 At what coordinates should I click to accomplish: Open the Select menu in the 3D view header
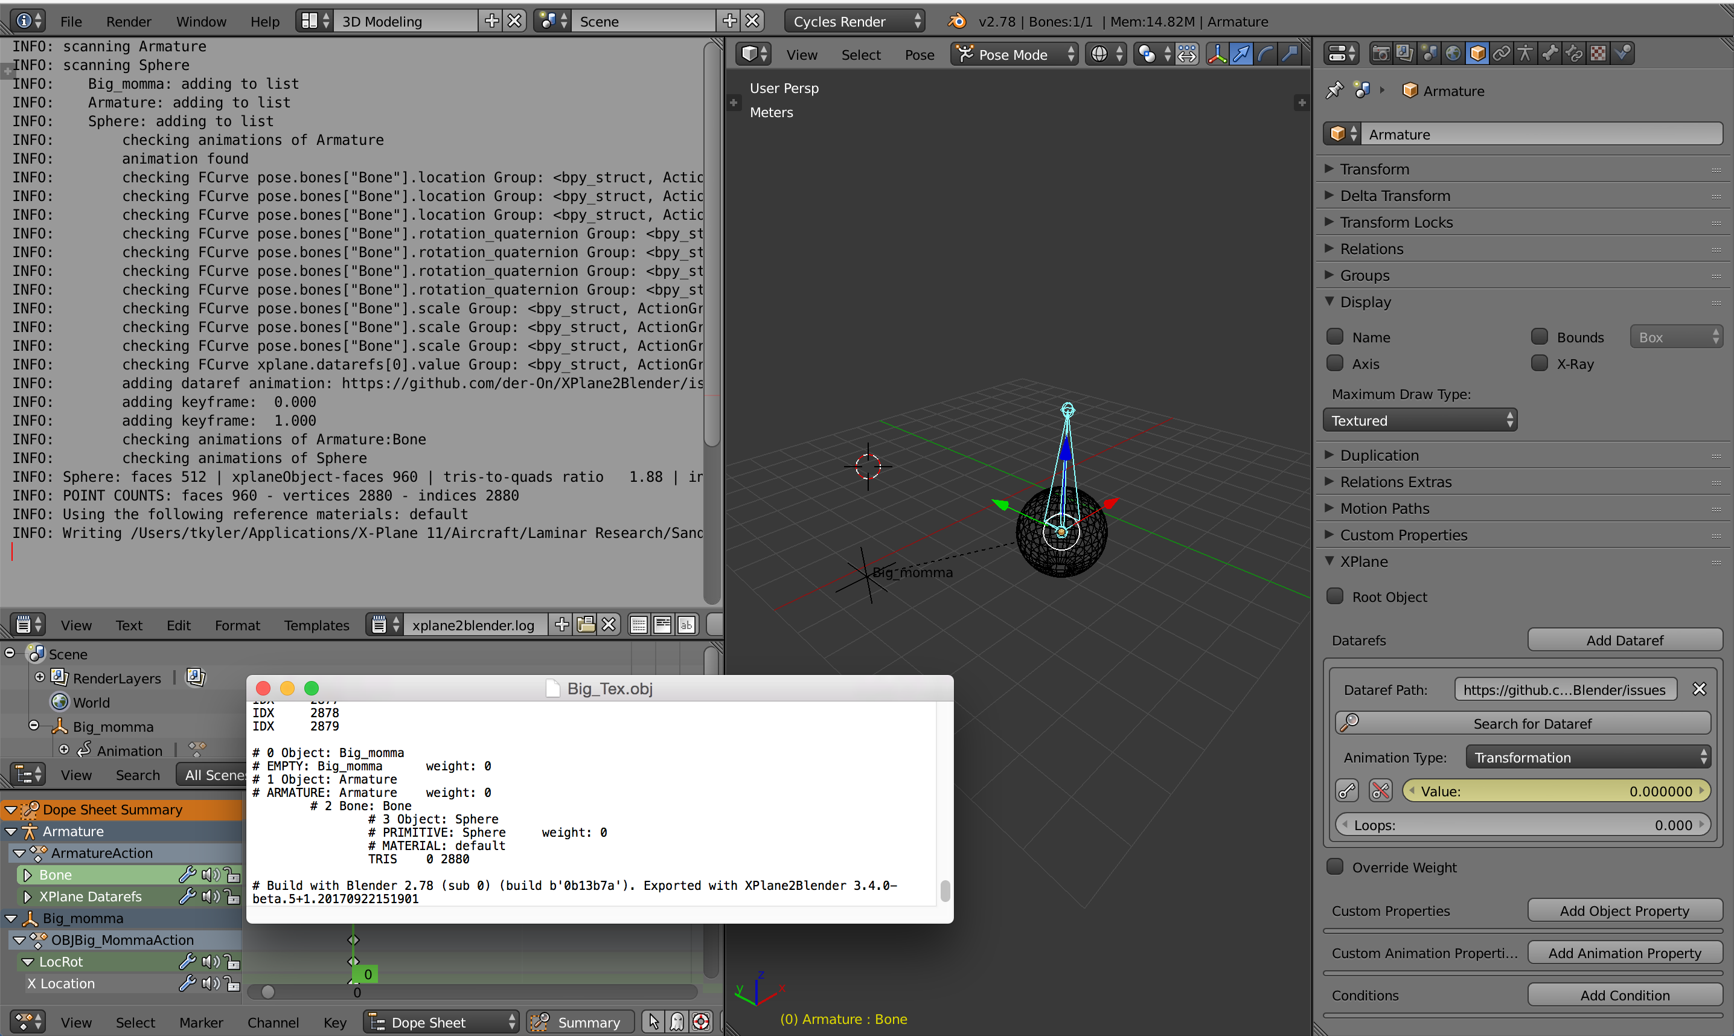[861, 54]
